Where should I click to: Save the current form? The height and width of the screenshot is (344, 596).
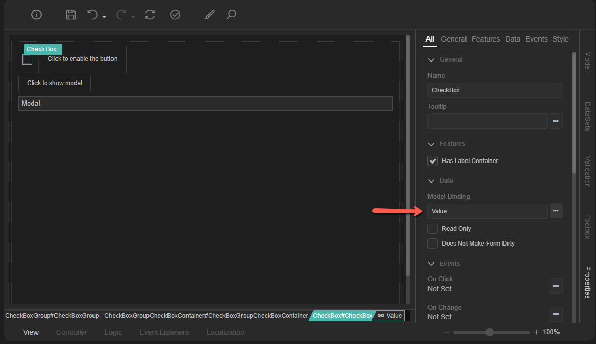[70, 15]
